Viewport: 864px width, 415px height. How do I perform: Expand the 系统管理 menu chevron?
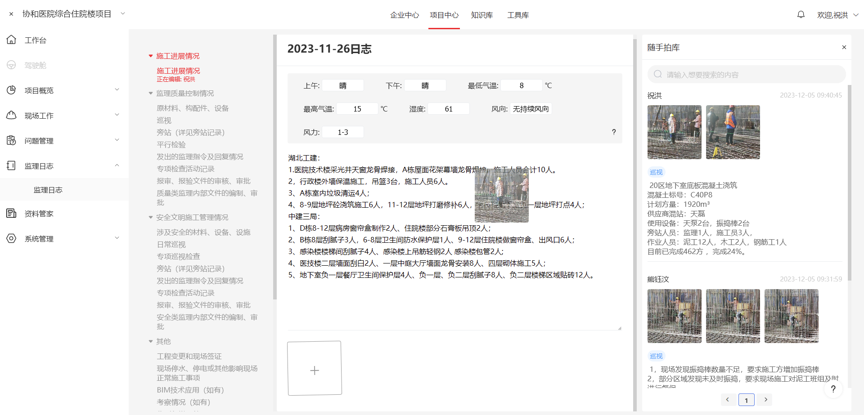tap(117, 238)
